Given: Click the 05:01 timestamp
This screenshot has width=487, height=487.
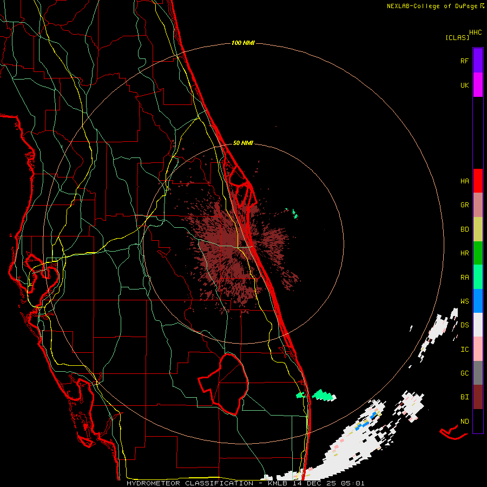Looking at the screenshot, I should pyautogui.click(x=352, y=483).
